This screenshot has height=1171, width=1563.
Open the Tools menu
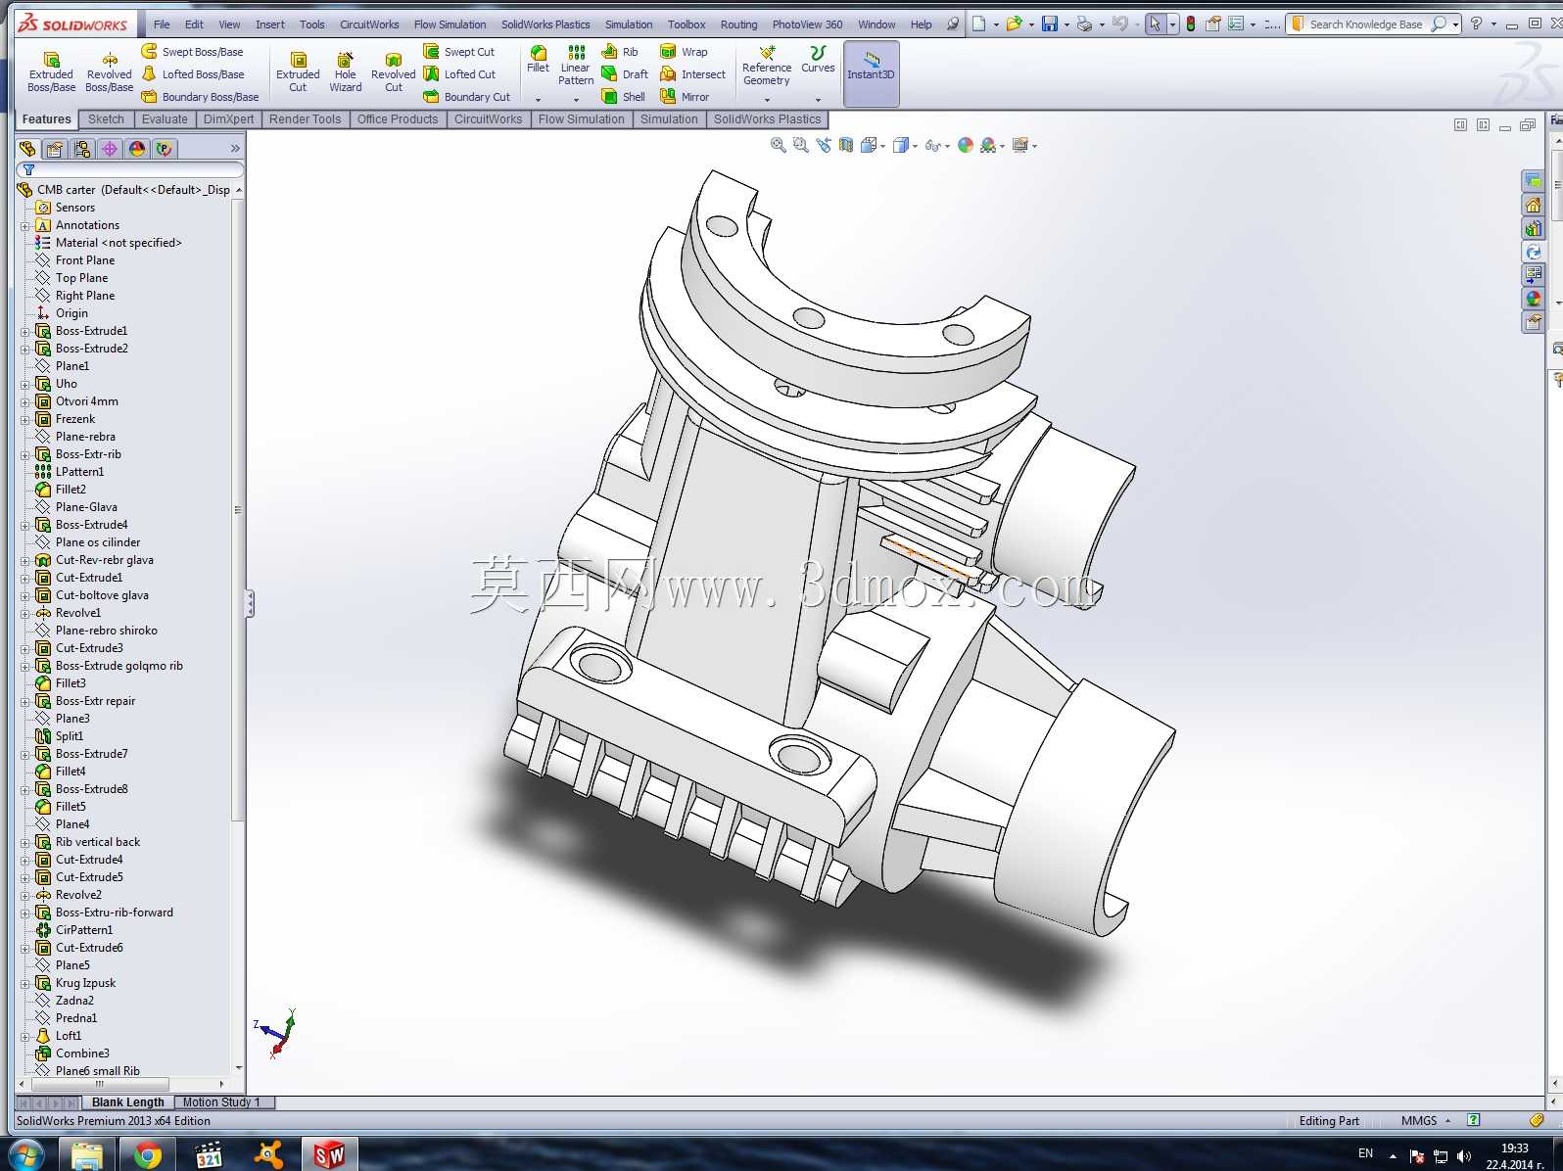pyautogui.click(x=312, y=24)
